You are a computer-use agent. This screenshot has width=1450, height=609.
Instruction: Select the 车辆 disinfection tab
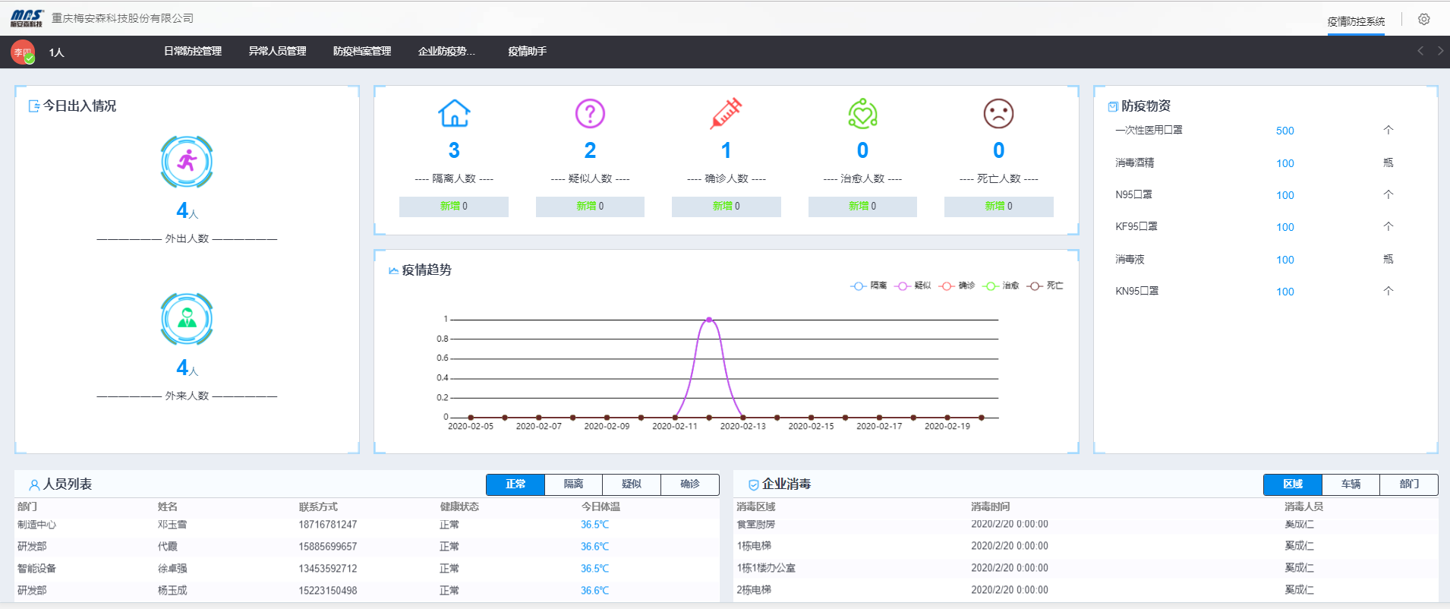point(1351,484)
